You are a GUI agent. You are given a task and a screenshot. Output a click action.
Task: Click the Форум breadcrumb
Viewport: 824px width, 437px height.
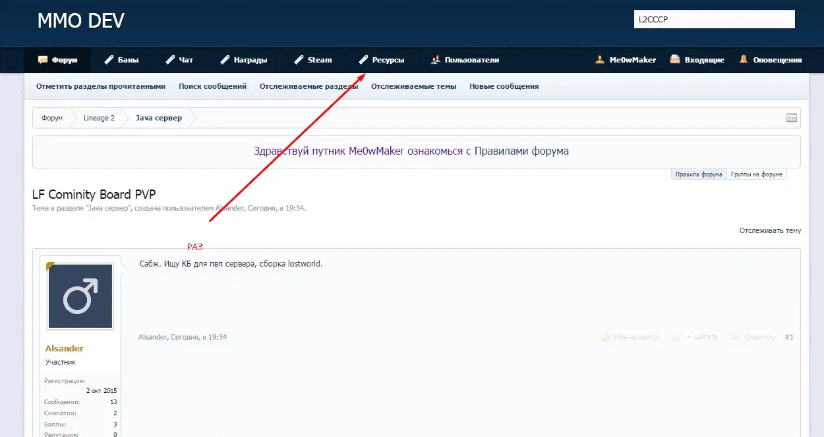[x=52, y=118]
